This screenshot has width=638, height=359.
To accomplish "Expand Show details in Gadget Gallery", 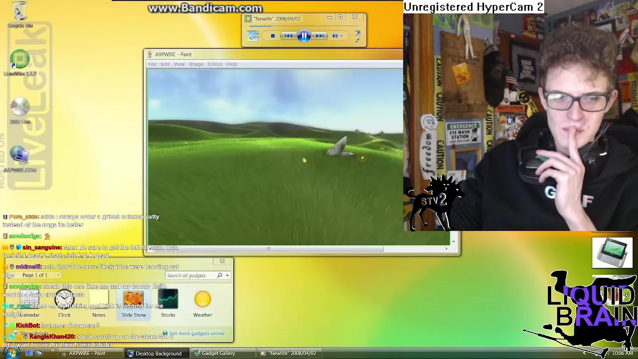I will [x=30, y=333].
